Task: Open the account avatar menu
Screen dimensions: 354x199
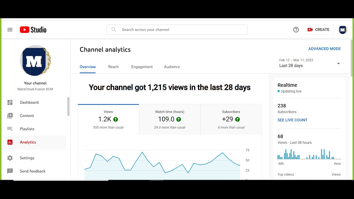Action: (343, 30)
